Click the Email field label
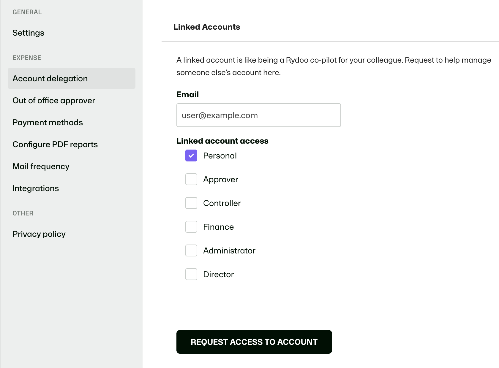This screenshot has height=368, width=499. point(188,94)
